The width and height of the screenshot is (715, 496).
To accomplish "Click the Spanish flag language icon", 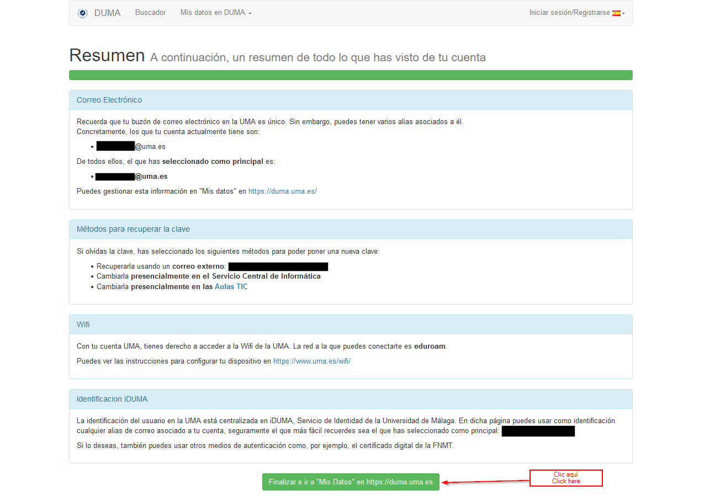I will pos(616,13).
